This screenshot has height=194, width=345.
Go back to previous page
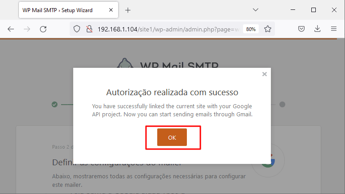coord(11,29)
